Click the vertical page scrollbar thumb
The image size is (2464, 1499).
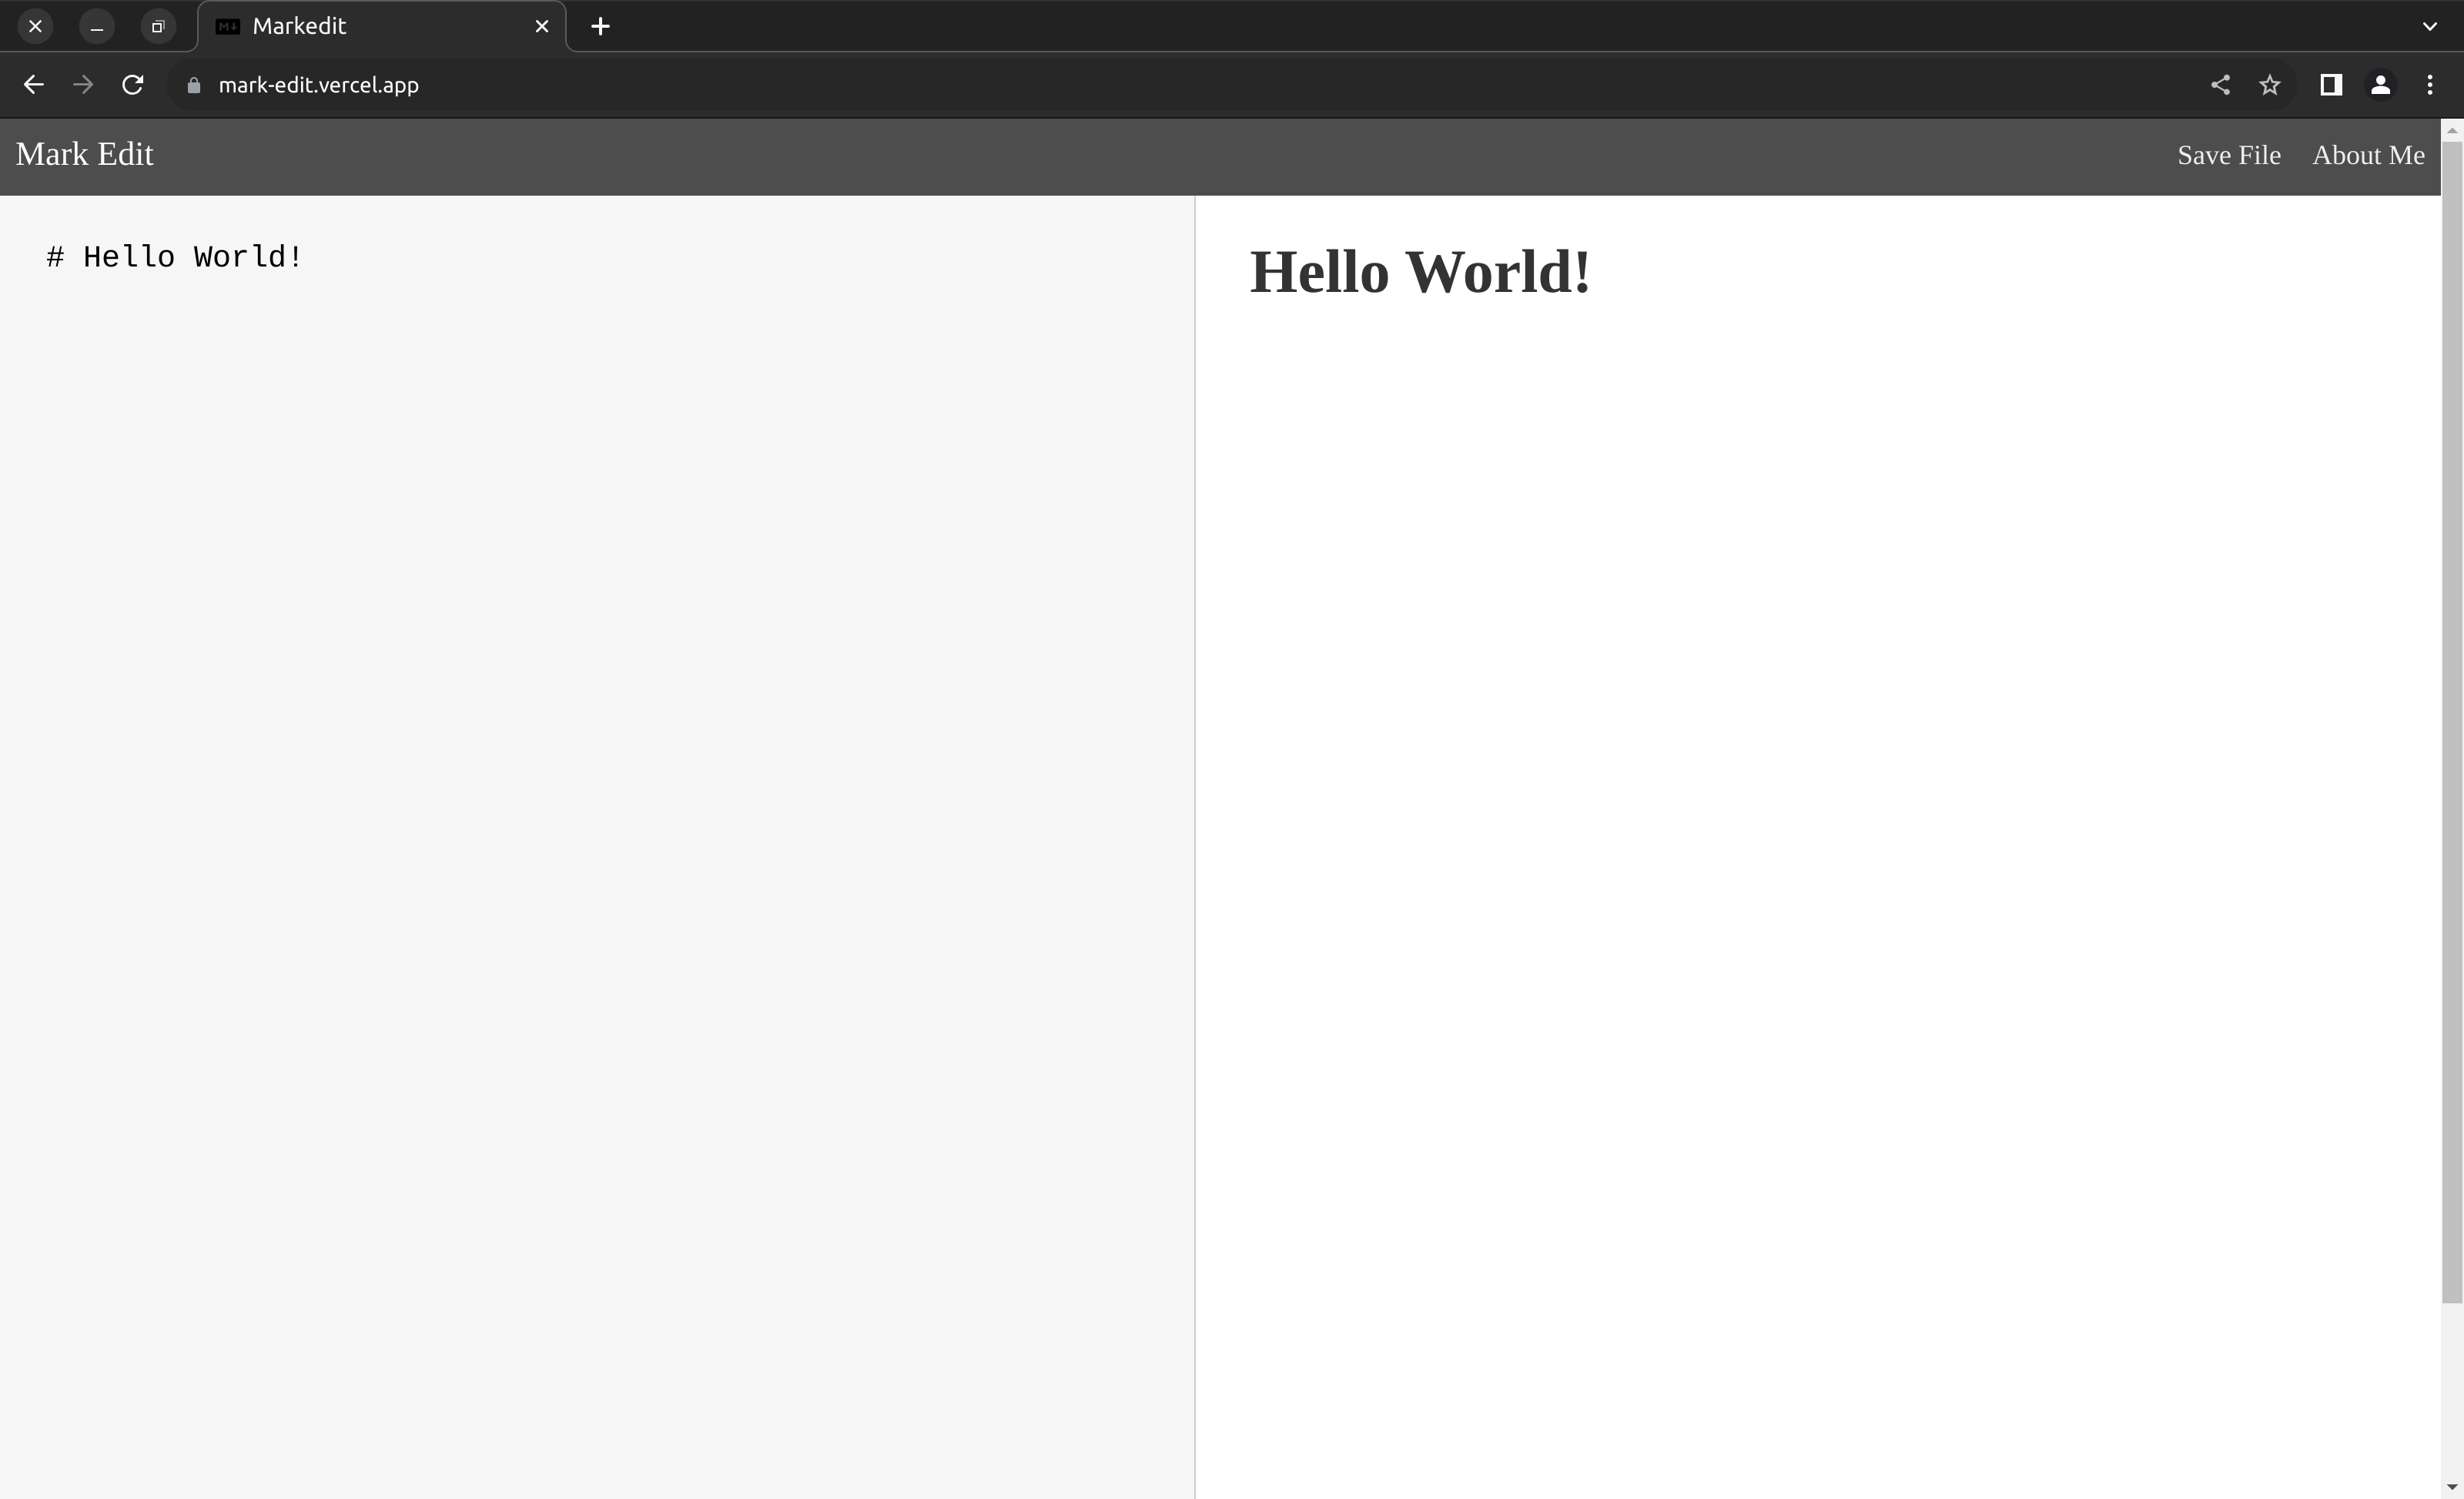tap(2452, 720)
